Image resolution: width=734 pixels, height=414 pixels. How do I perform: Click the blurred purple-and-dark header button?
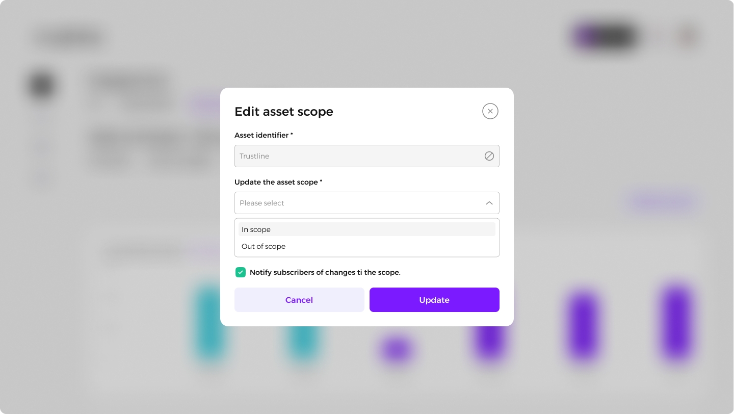[606, 37]
